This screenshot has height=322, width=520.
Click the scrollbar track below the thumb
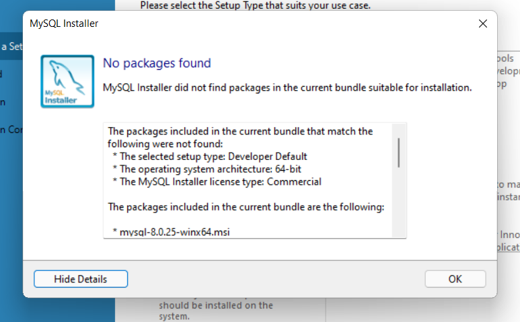tap(399, 202)
